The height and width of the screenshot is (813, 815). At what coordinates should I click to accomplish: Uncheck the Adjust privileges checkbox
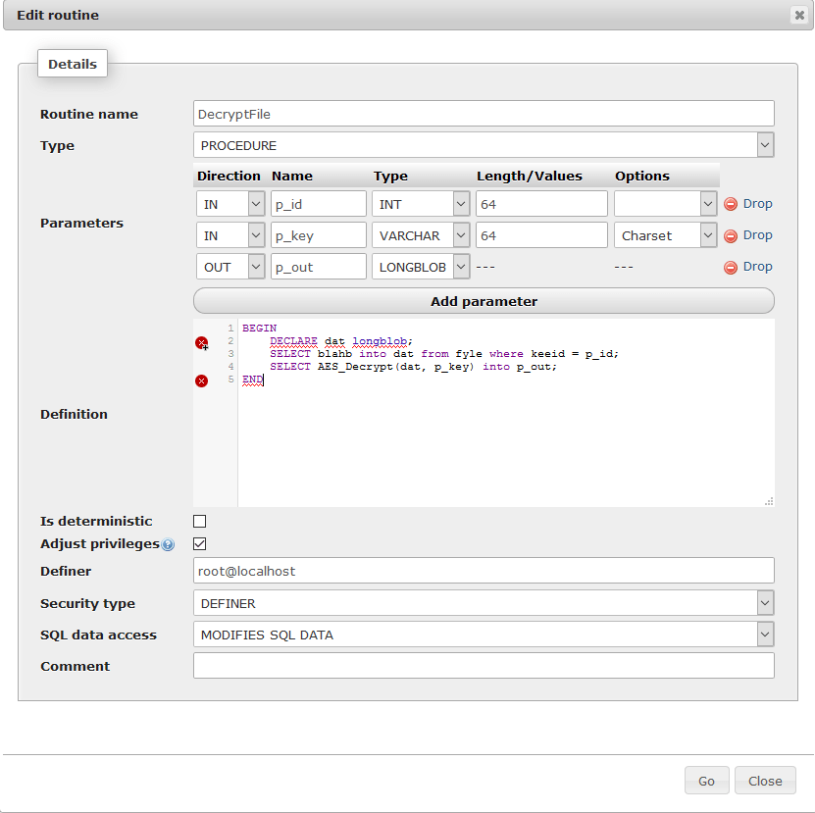pyautogui.click(x=199, y=543)
